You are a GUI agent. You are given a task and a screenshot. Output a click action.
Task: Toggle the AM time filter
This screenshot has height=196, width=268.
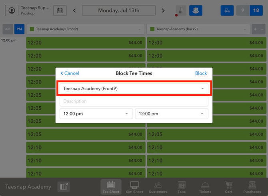tap(8, 29)
